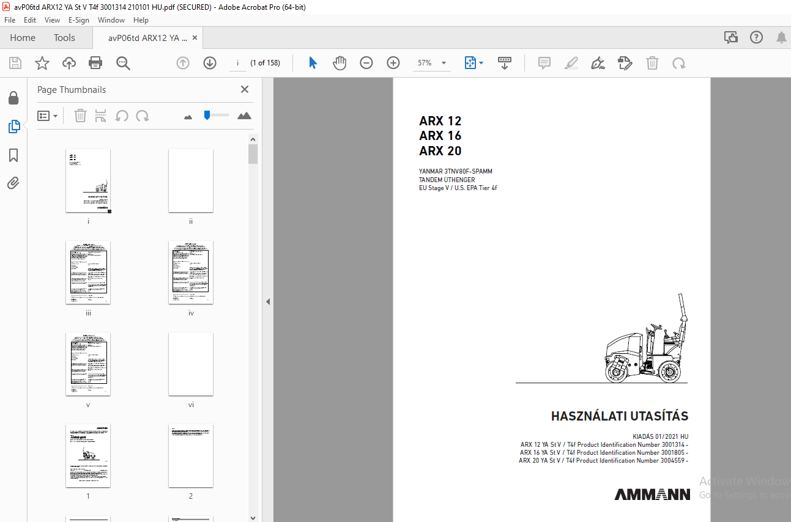Viewport: 791px width, 522px height.
Task: Open the Window menu
Action: click(x=111, y=20)
